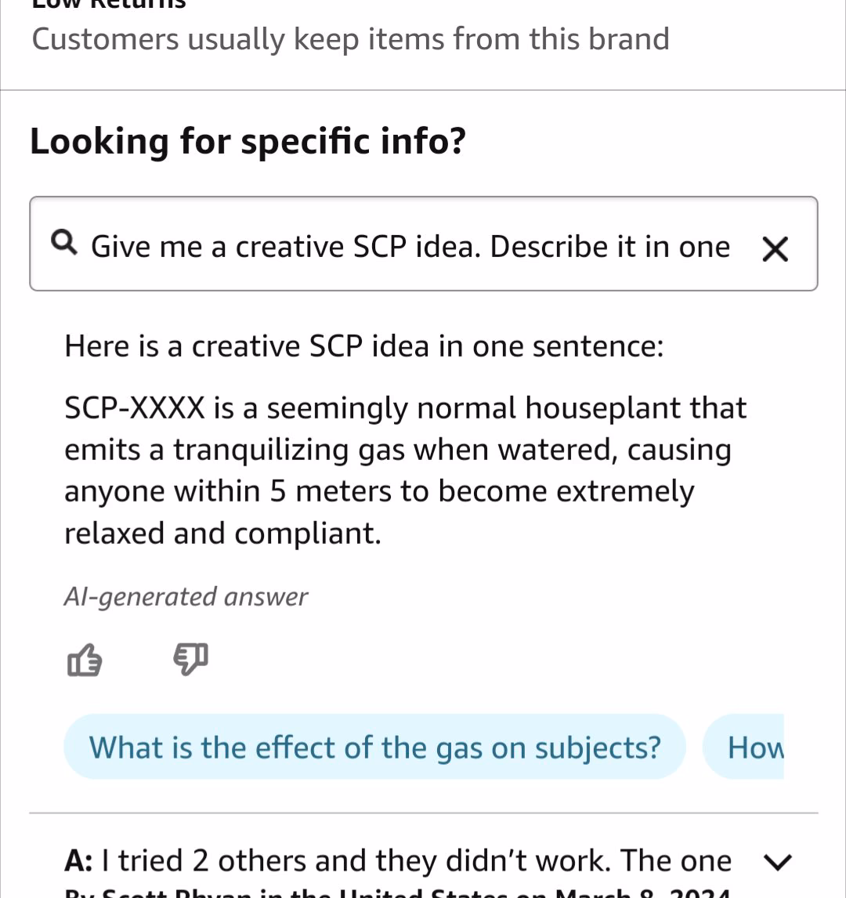Tap the 'AI-generated answer' label
The height and width of the screenshot is (898, 846).
click(x=186, y=597)
